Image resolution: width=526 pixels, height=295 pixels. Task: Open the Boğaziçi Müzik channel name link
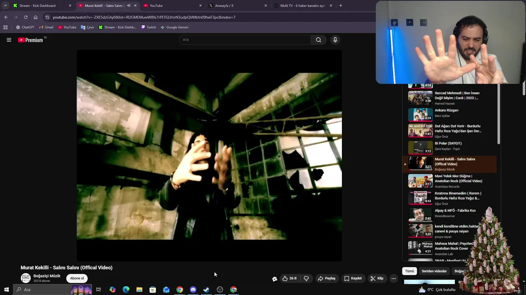coord(47,276)
